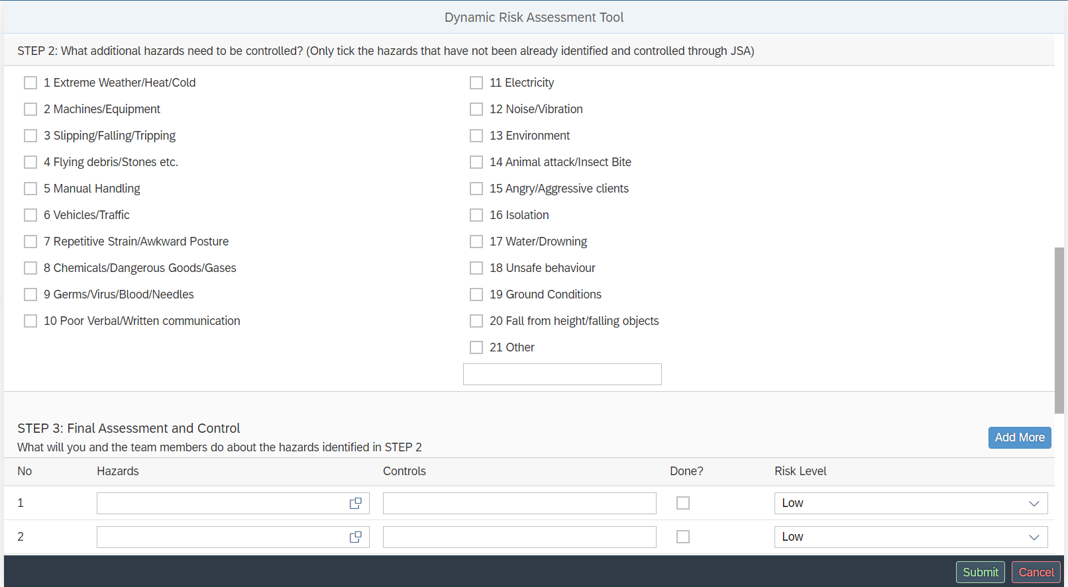The image size is (1068, 587).
Task: Check Fall from height/falling objects
Action: click(476, 321)
